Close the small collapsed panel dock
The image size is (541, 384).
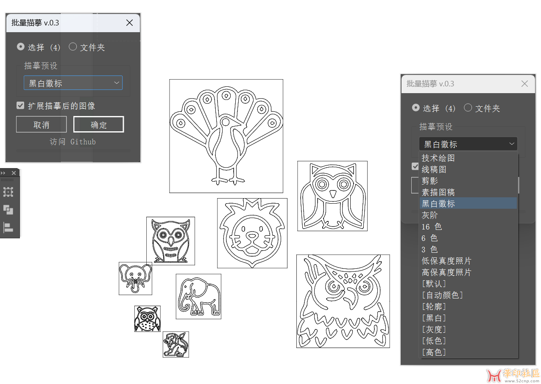point(14,173)
